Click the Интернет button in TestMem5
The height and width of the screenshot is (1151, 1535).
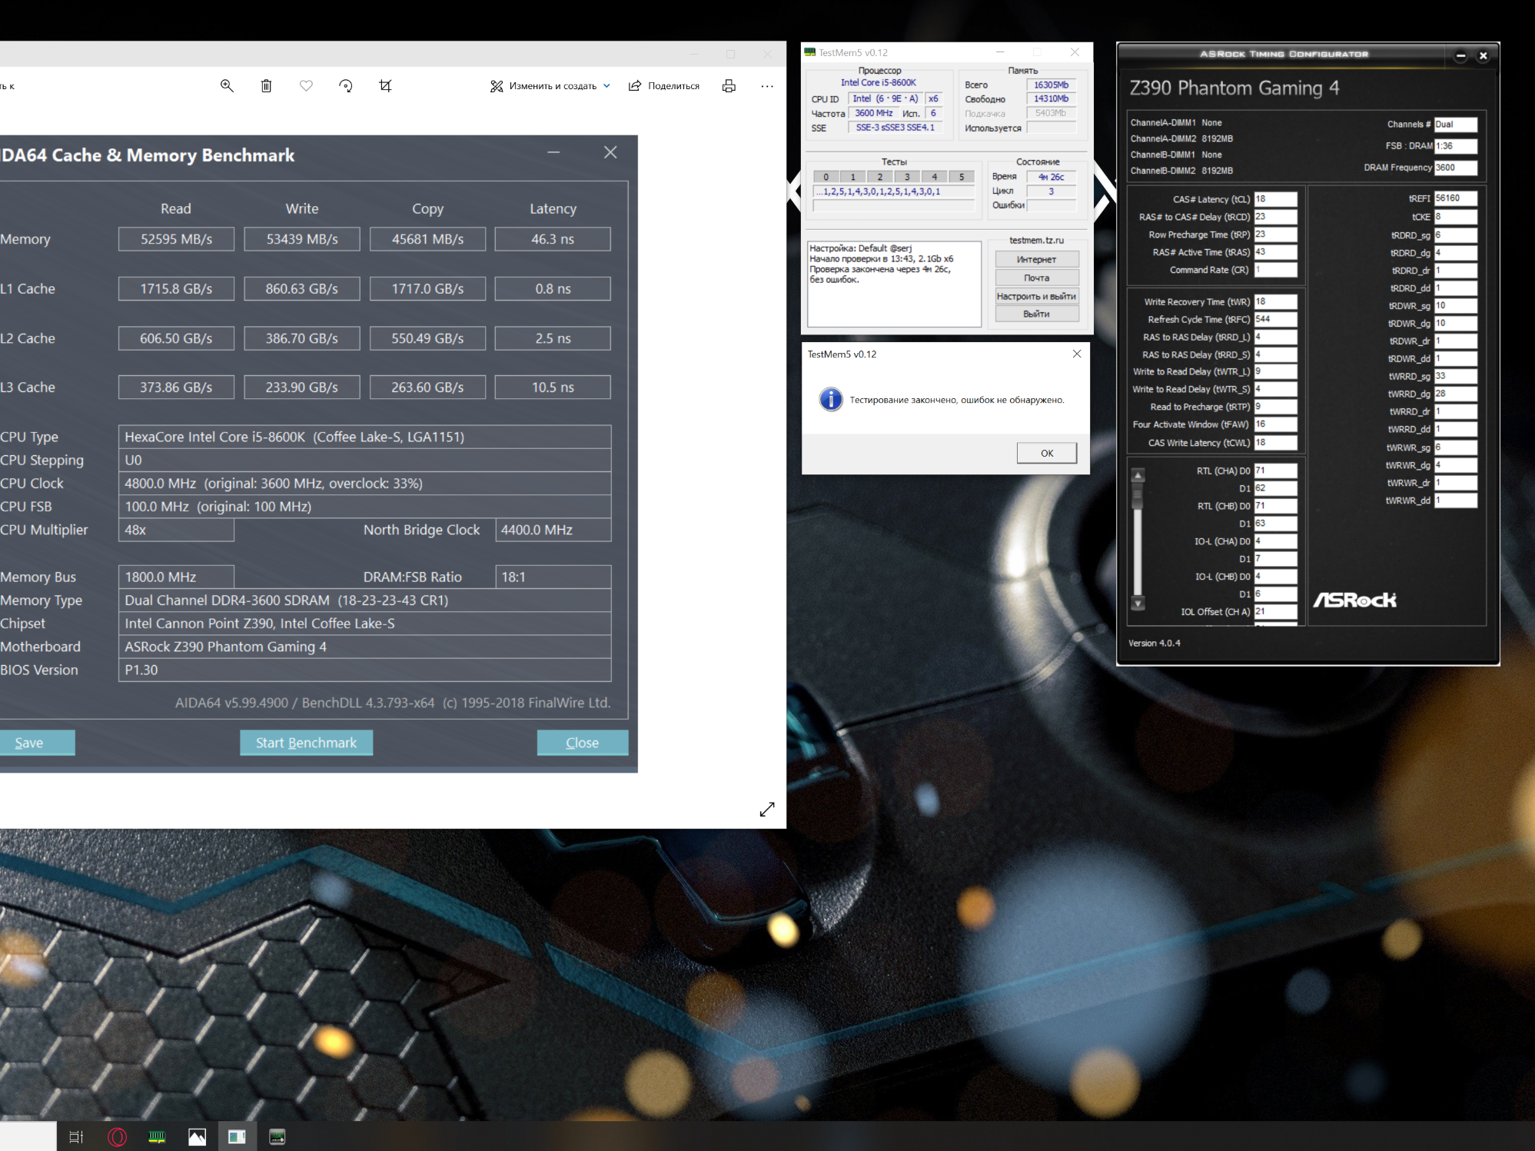[x=1036, y=260]
